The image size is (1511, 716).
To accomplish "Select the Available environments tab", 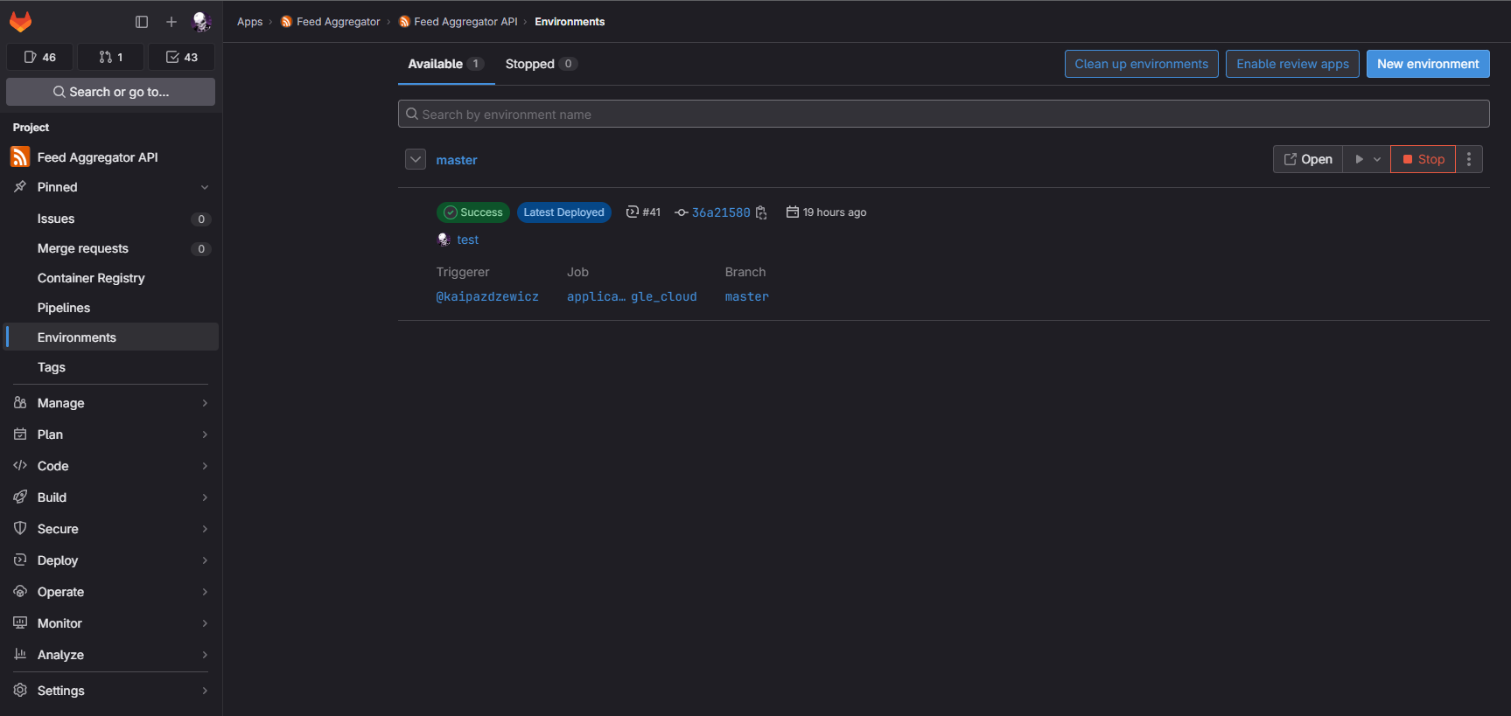I will 445,64.
